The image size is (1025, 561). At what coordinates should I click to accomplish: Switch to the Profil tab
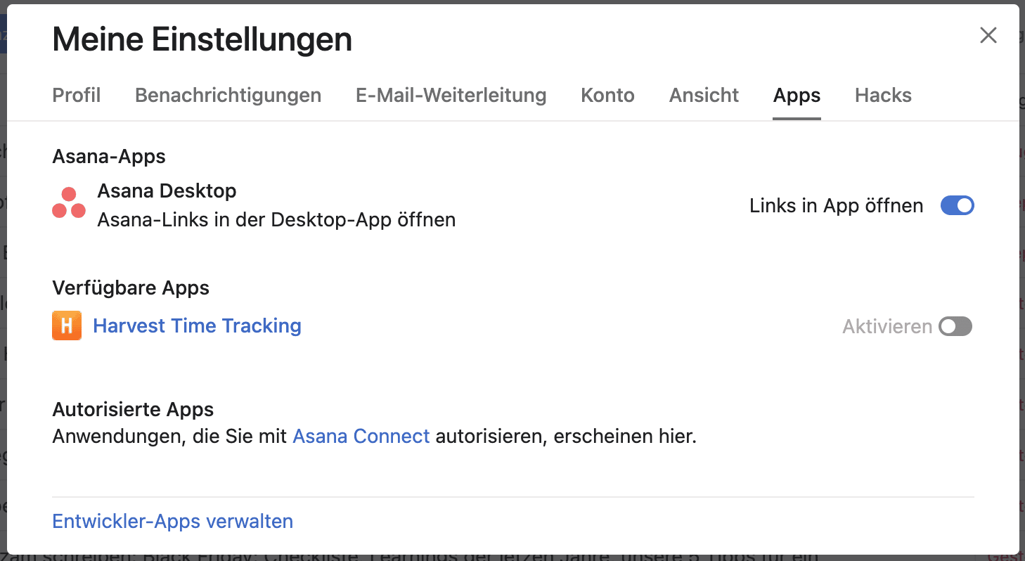(x=77, y=95)
